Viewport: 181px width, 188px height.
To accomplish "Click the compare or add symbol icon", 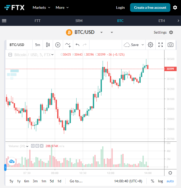I will (x=58, y=45).
